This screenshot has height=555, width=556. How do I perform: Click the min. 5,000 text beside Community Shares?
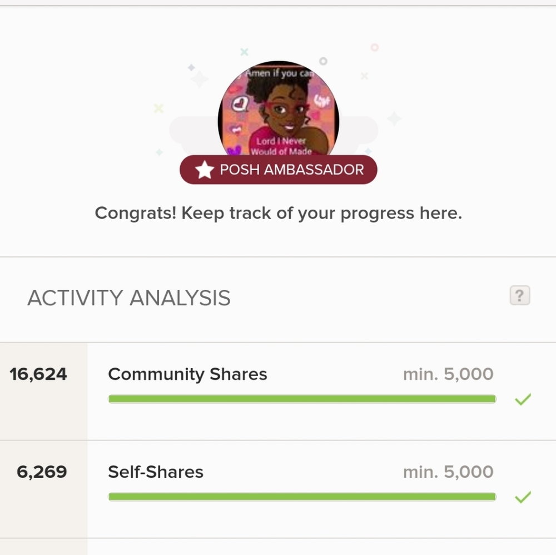[448, 374]
